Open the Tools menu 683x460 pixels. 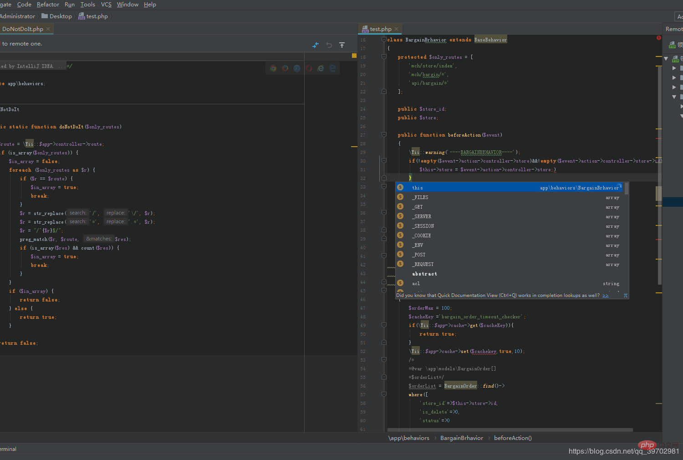pyautogui.click(x=88, y=5)
